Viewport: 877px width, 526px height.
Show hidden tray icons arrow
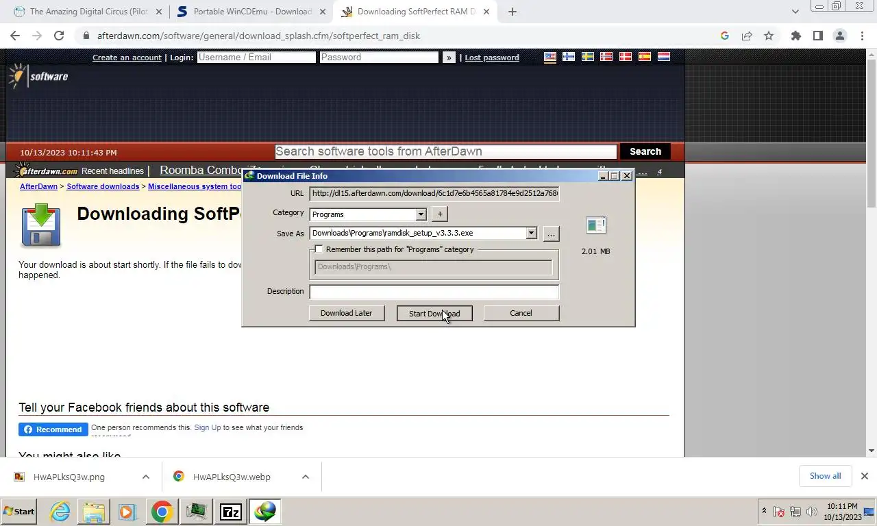click(764, 511)
